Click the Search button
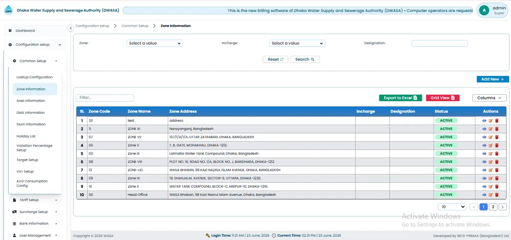 point(305,59)
